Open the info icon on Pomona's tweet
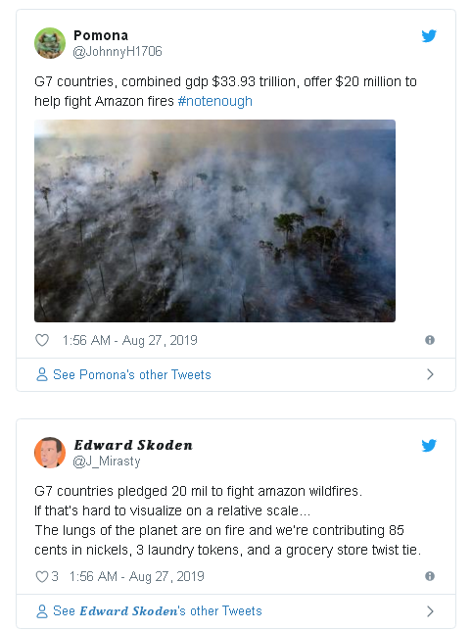The height and width of the screenshot is (631, 472). (x=430, y=340)
